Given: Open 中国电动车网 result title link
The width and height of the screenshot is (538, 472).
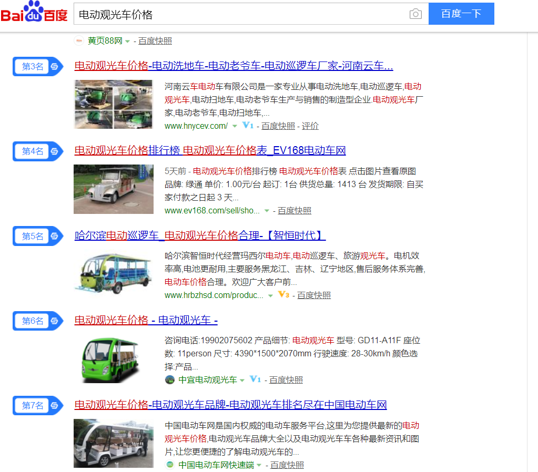Looking at the screenshot, I should coord(230,405).
